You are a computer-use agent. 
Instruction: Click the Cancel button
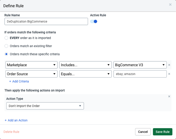pyautogui.click(x=143, y=132)
